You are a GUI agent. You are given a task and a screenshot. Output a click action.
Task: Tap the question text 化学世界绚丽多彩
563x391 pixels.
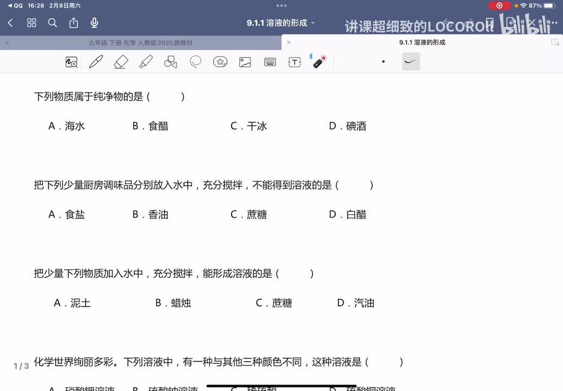(x=218, y=362)
